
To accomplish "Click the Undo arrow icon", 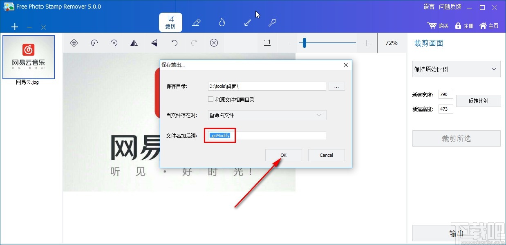I will click(174, 43).
